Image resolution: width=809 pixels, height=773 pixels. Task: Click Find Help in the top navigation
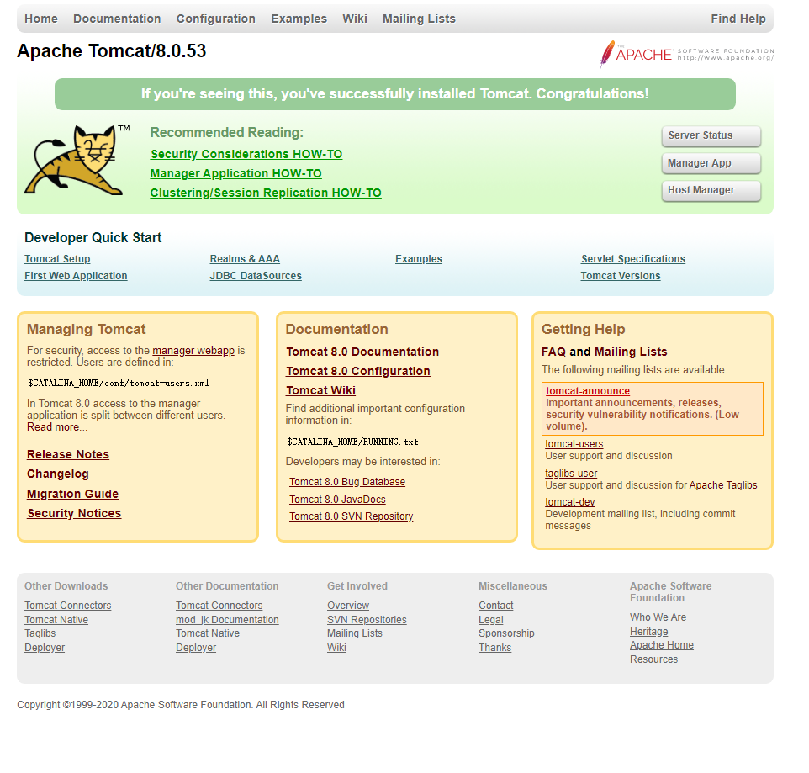pos(738,19)
